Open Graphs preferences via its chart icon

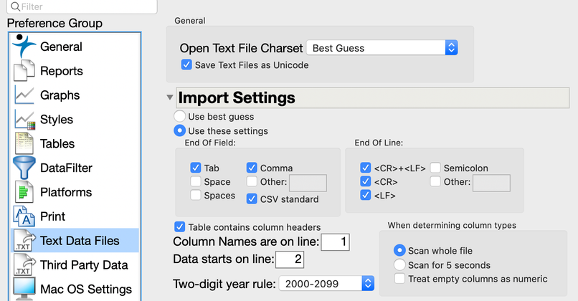coord(24,95)
